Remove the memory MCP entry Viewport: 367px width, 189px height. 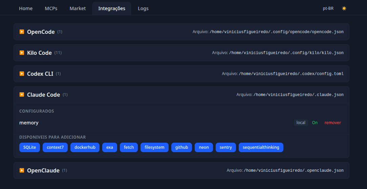point(332,123)
